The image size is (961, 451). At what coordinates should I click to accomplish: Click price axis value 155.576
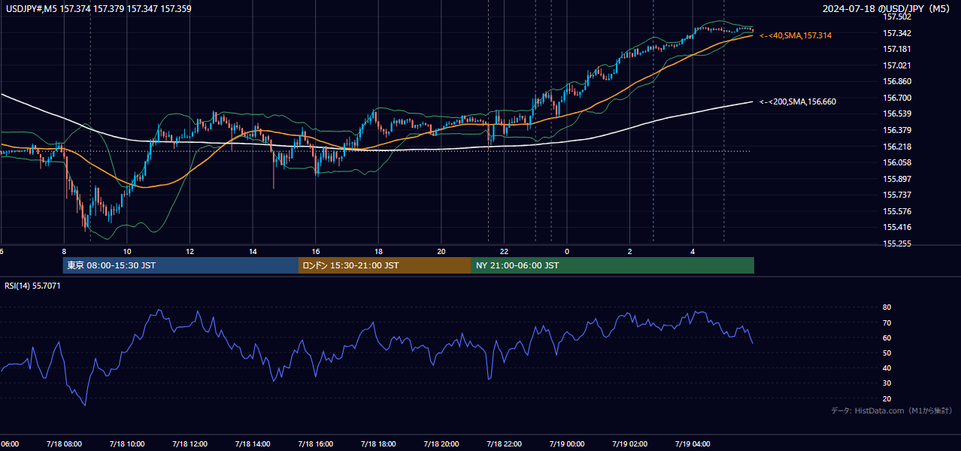point(896,211)
